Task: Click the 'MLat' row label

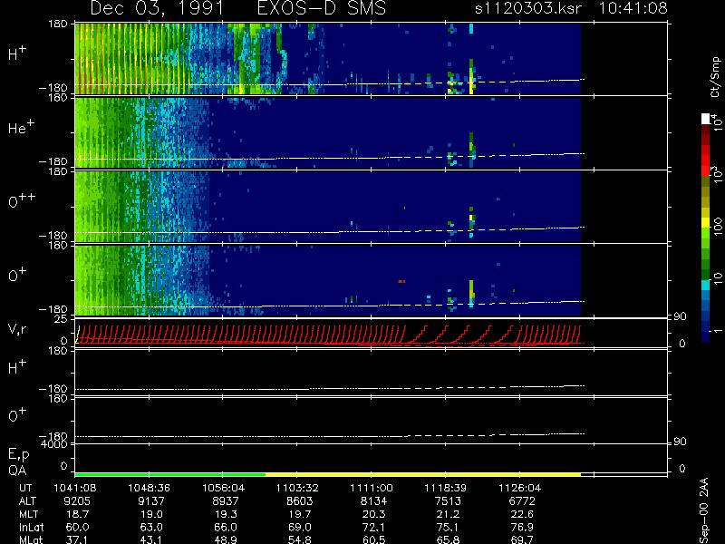Action: [31, 539]
